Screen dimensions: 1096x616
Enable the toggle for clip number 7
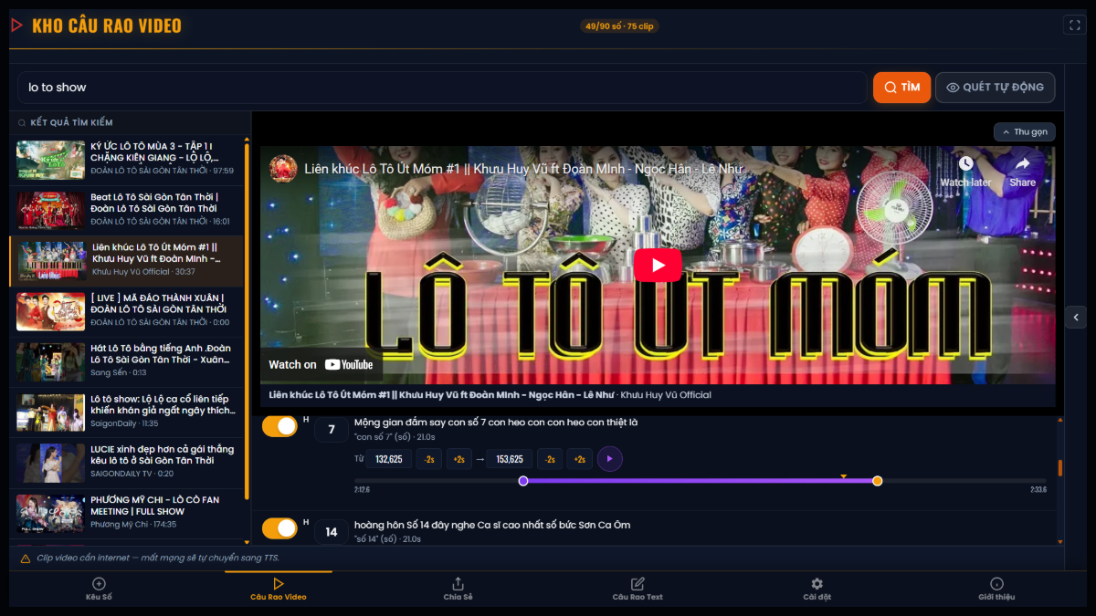(x=279, y=426)
